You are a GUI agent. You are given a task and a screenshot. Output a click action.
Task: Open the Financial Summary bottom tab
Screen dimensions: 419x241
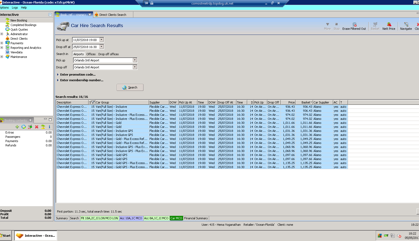point(196,218)
